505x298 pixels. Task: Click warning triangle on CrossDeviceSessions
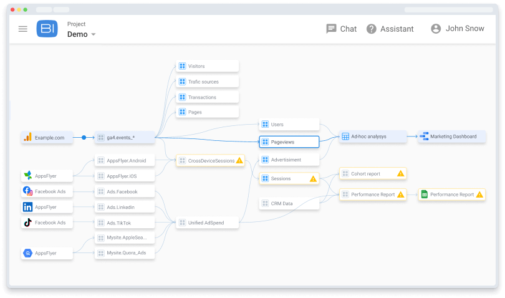click(239, 160)
